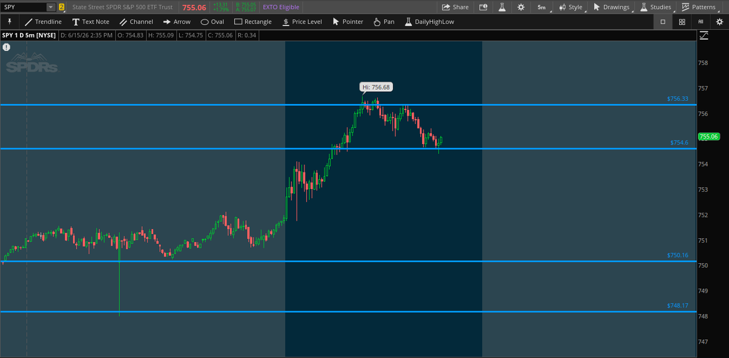Click the SPY symbol input field

coord(24,7)
